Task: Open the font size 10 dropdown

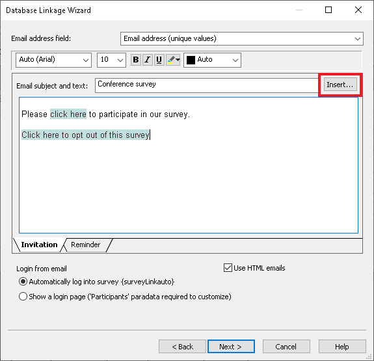Action: coord(111,60)
